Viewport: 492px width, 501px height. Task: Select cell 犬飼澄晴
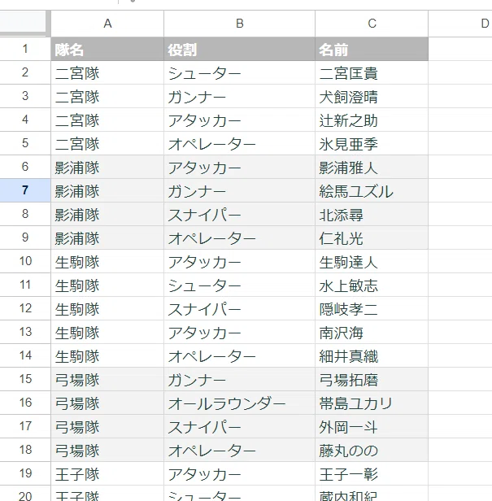point(372,96)
